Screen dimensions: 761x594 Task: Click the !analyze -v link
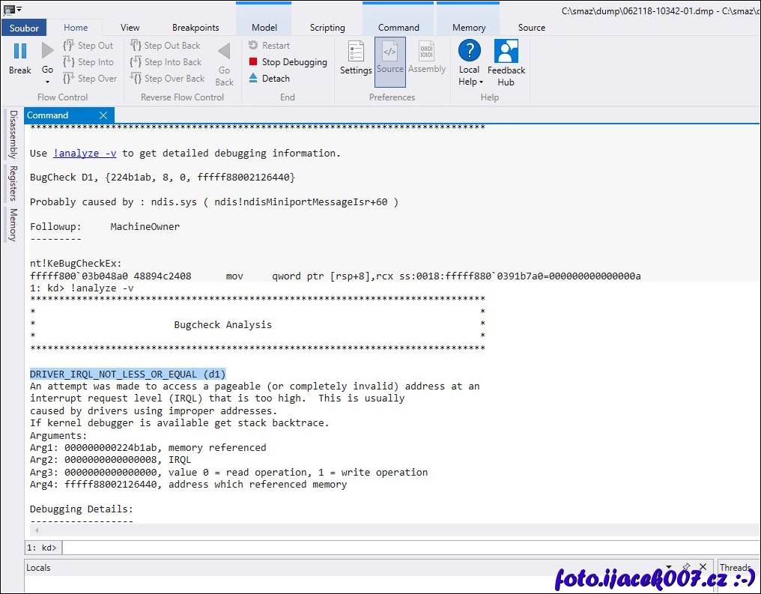click(85, 153)
